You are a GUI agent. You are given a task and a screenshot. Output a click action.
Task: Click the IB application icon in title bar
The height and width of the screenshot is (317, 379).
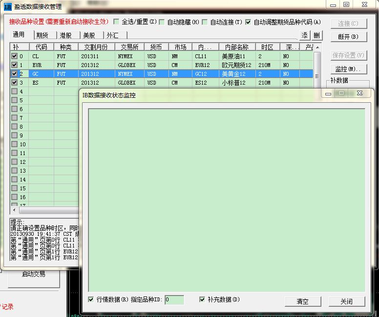click(x=8, y=6)
